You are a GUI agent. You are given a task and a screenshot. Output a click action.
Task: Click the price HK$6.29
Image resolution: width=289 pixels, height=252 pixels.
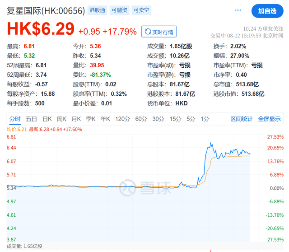click(41, 29)
